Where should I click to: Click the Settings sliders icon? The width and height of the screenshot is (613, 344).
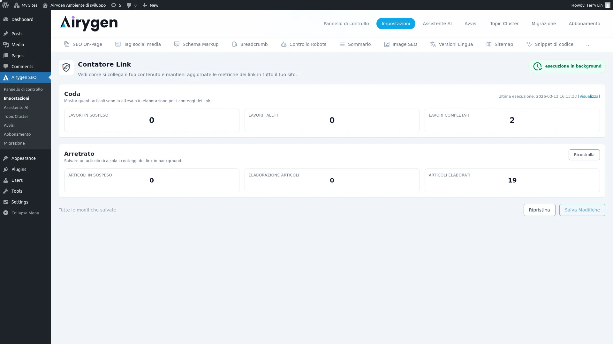[6, 202]
